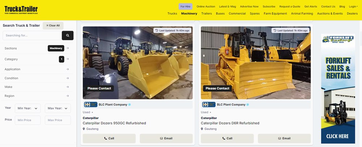
Task: Click the Max Price field
Action: coord(58,120)
